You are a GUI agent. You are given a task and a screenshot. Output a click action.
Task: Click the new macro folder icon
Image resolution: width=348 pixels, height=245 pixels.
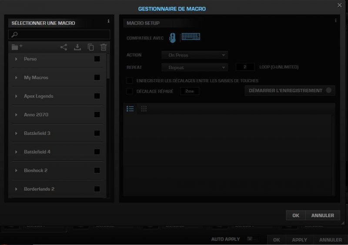click(17, 47)
